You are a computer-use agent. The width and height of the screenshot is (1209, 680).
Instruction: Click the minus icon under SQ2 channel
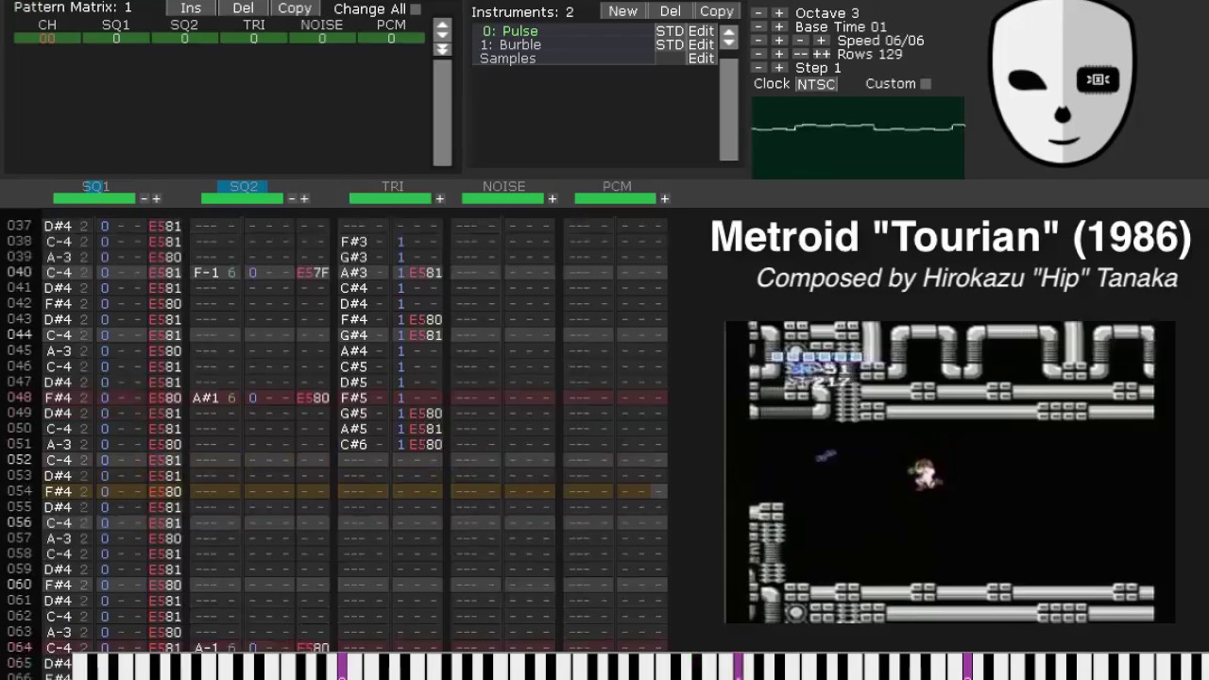[x=292, y=198]
